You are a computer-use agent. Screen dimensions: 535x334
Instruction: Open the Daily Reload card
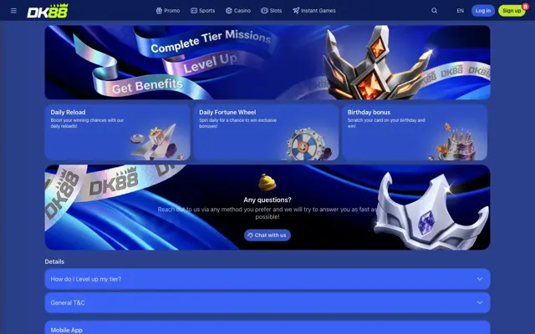coord(117,132)
